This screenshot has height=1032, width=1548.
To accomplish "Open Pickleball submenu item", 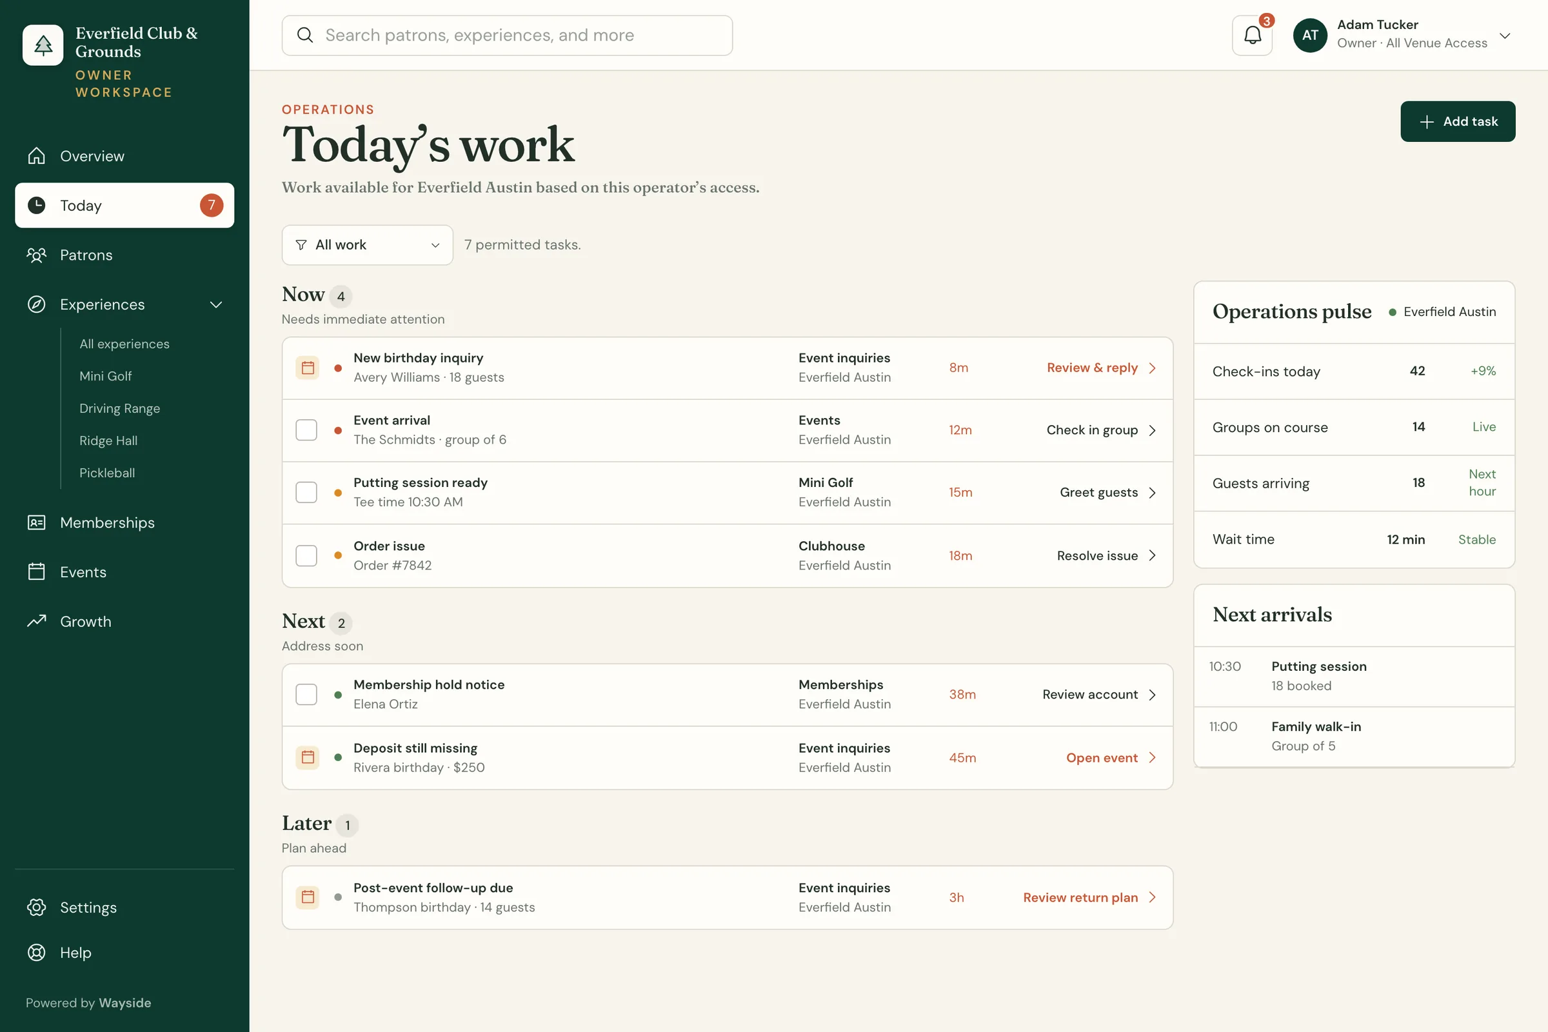I will click(x=106, y=473).
